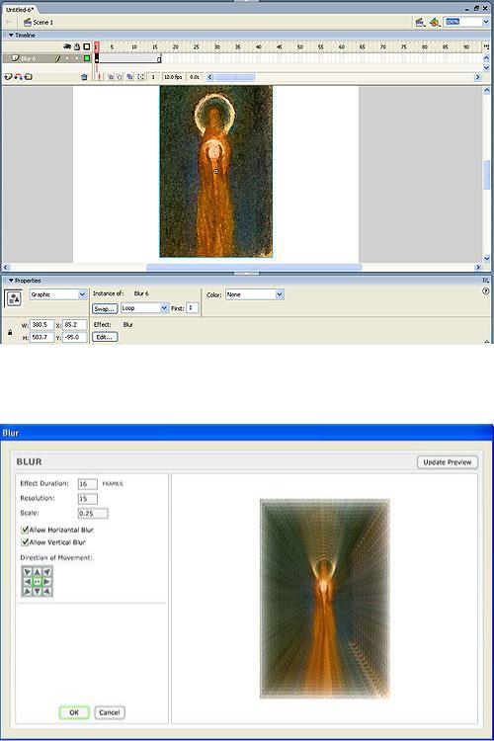Click the W width field

tap(41, 325)
